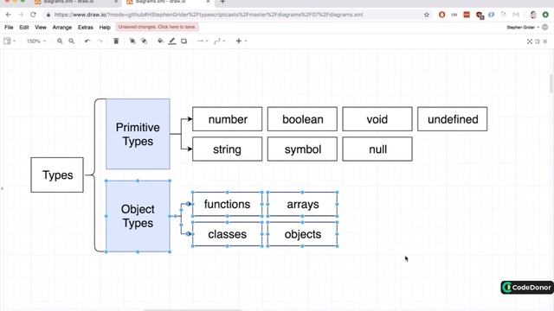
Task: Go forward in browser history
Action: [21, 15]
